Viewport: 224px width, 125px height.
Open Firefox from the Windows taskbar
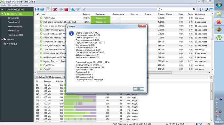click(x=219, y=22)
